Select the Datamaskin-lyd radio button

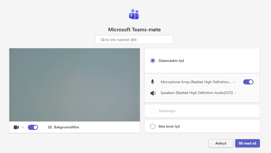point(153,61)
